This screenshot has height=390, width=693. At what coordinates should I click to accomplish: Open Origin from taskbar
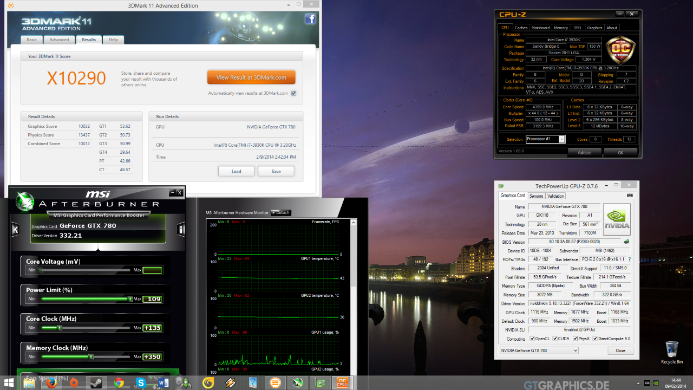click(x=74, y=383)
